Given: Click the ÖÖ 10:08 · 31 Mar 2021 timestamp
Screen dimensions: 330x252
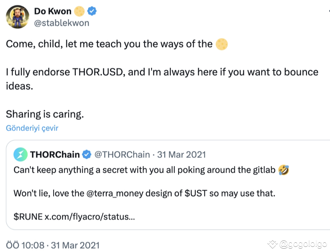Looking at the screenshot, I should 53,245.
